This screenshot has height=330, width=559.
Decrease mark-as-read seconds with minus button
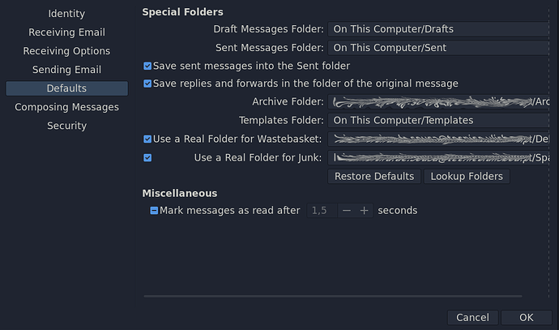[x=347, y=211]
